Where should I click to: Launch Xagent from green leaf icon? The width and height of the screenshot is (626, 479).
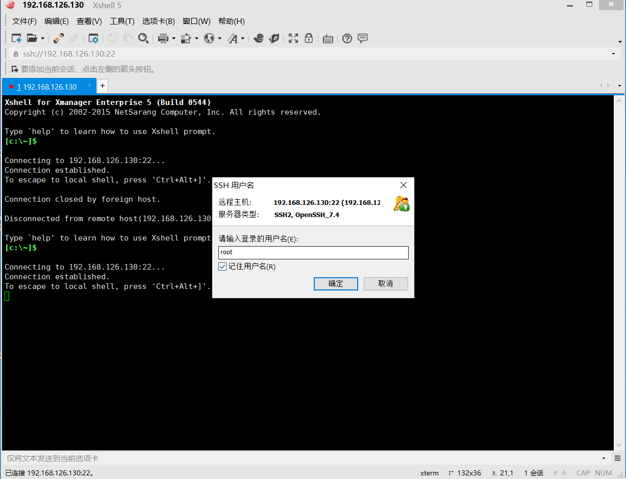[x=274, y=38]
